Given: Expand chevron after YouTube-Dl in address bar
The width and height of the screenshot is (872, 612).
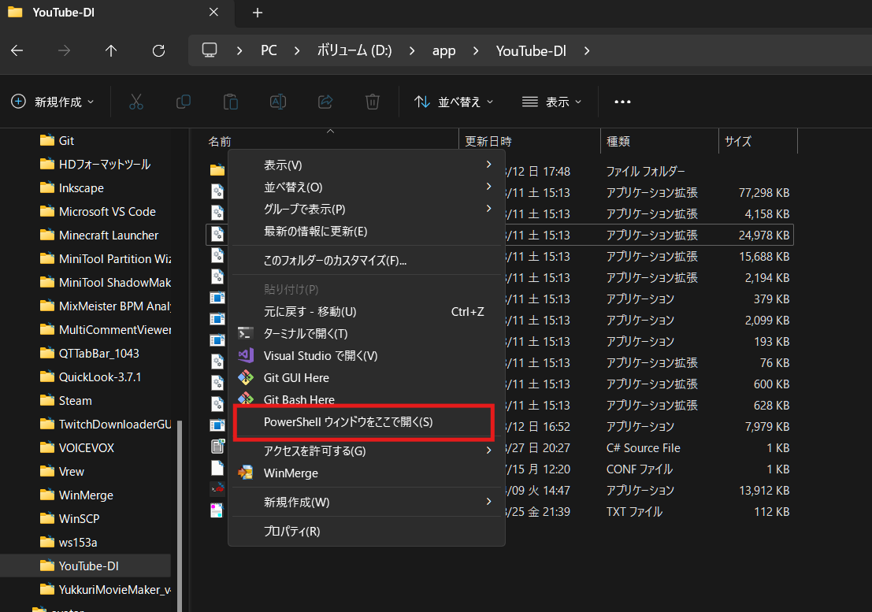Looking at the screenshot, I should pos(587,50).
